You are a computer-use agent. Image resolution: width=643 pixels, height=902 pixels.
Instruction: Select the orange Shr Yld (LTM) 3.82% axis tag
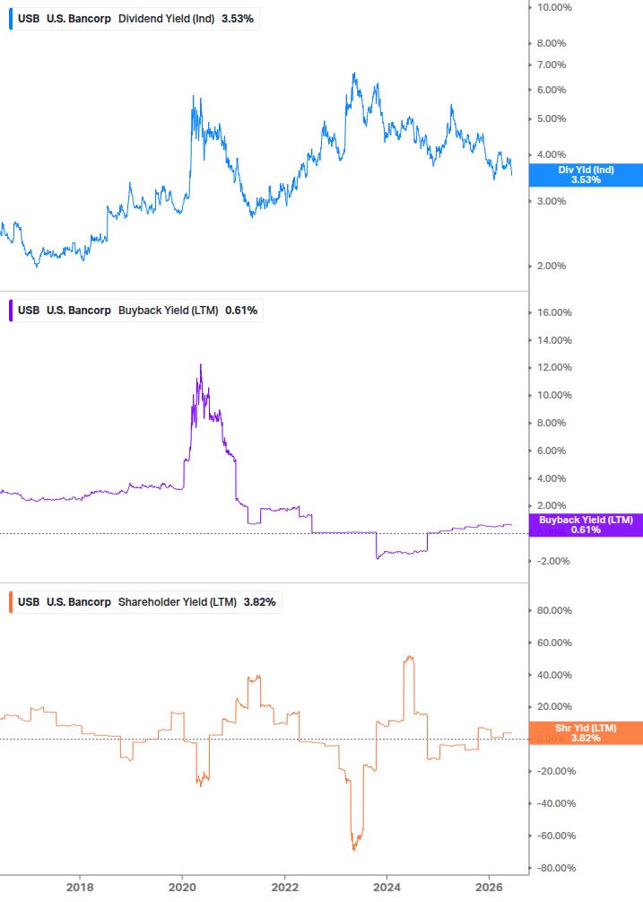(x=586, y=733)
